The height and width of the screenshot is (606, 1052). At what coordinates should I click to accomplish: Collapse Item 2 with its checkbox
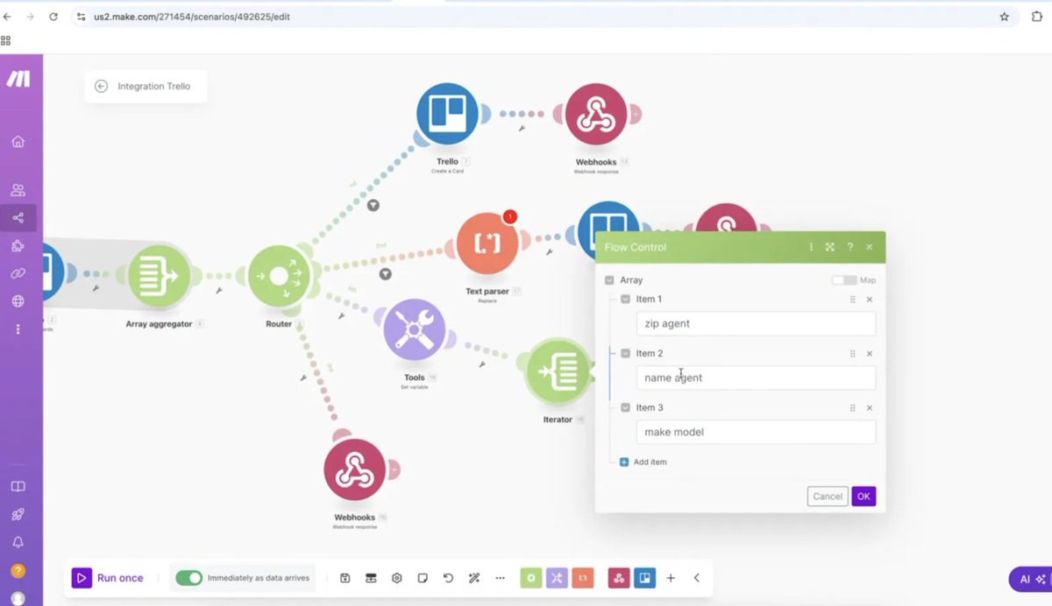click(x=625, y=353)
